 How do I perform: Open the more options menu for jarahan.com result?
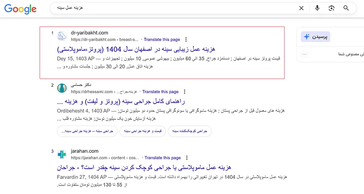pos(187,158)
